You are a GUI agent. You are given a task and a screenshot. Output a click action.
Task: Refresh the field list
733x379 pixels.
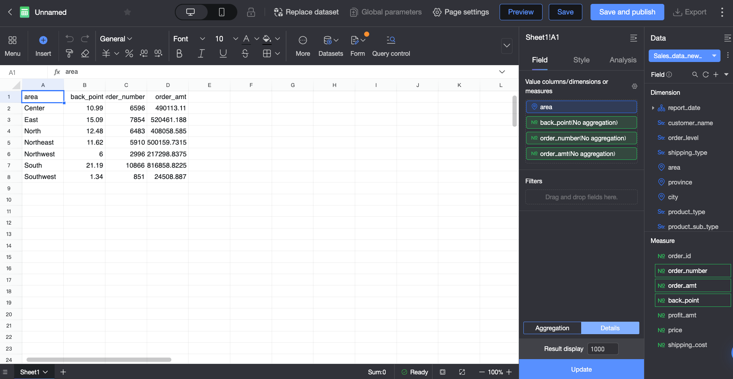(x=705, y=74)
